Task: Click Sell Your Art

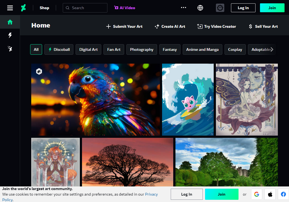Action: pos(263,26)
